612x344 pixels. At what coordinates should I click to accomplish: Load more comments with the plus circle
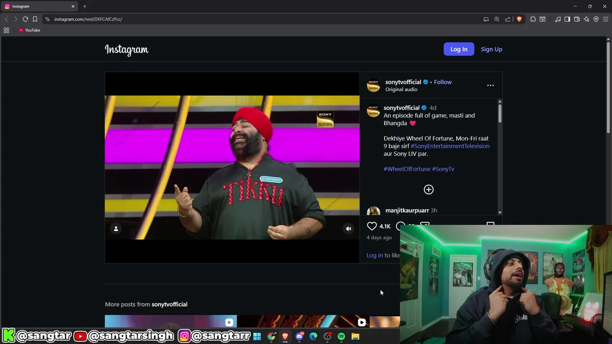point(428,190)
